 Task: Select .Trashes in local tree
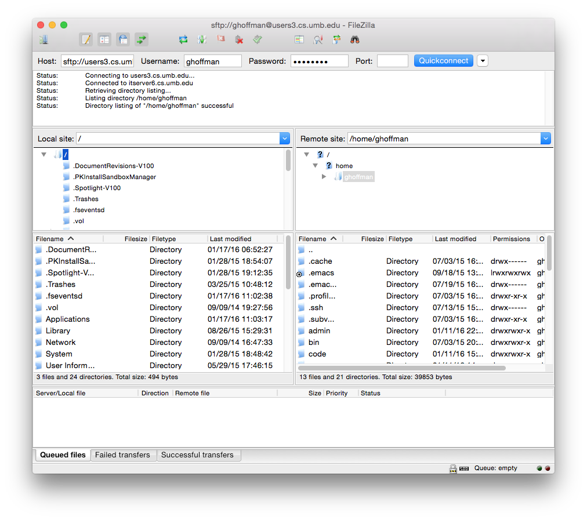point(86,199)
